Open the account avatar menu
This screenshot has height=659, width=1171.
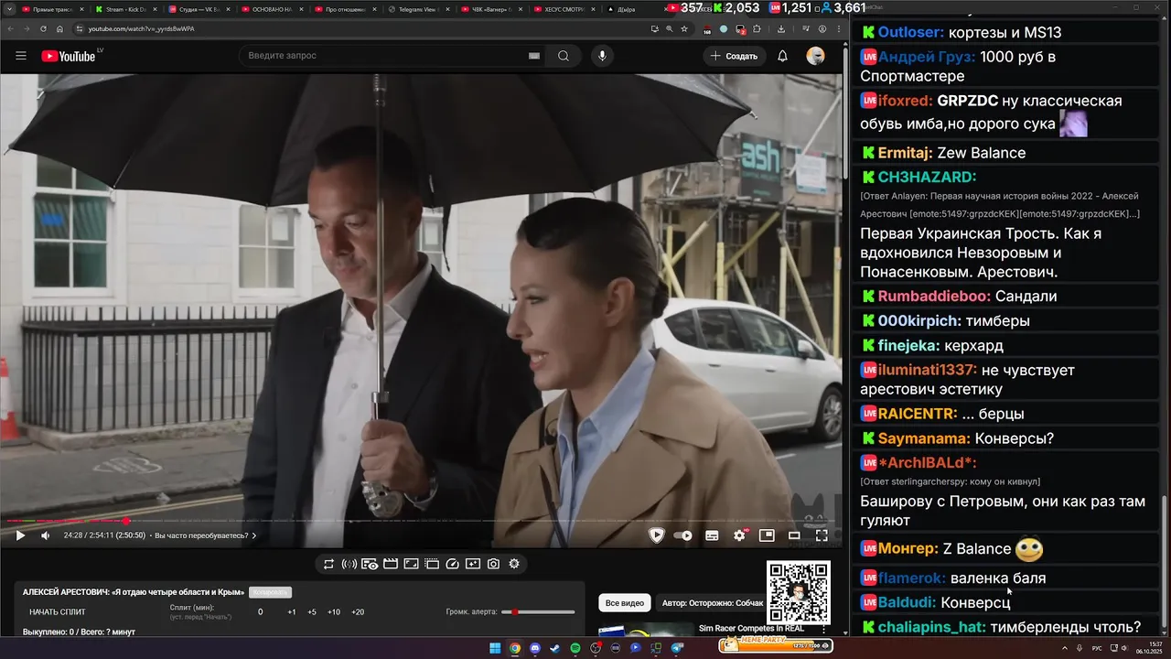pos(815,56)
